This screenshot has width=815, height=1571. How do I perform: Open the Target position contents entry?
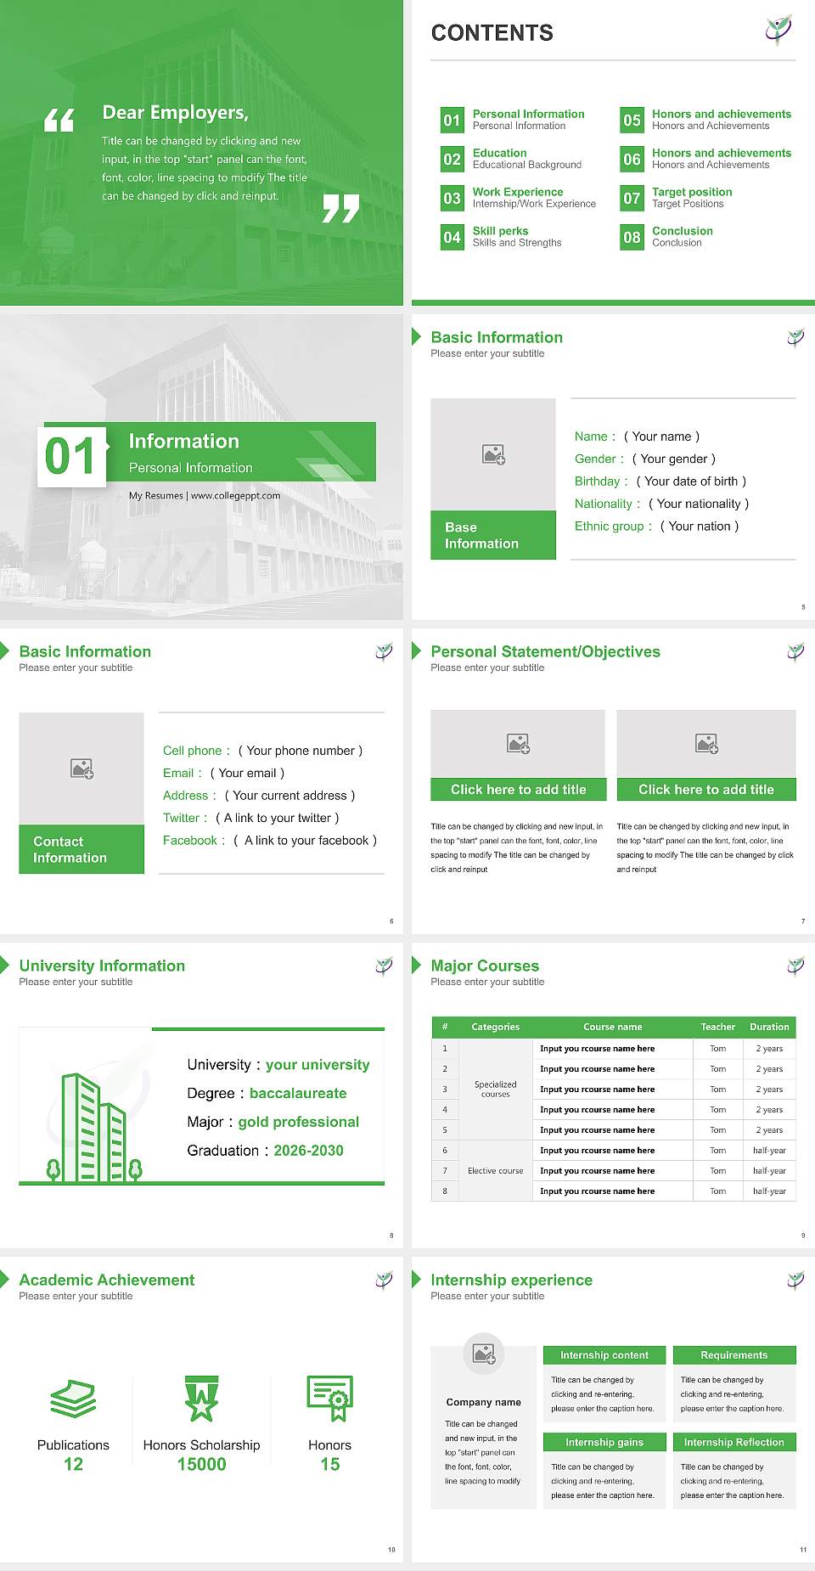692,198
